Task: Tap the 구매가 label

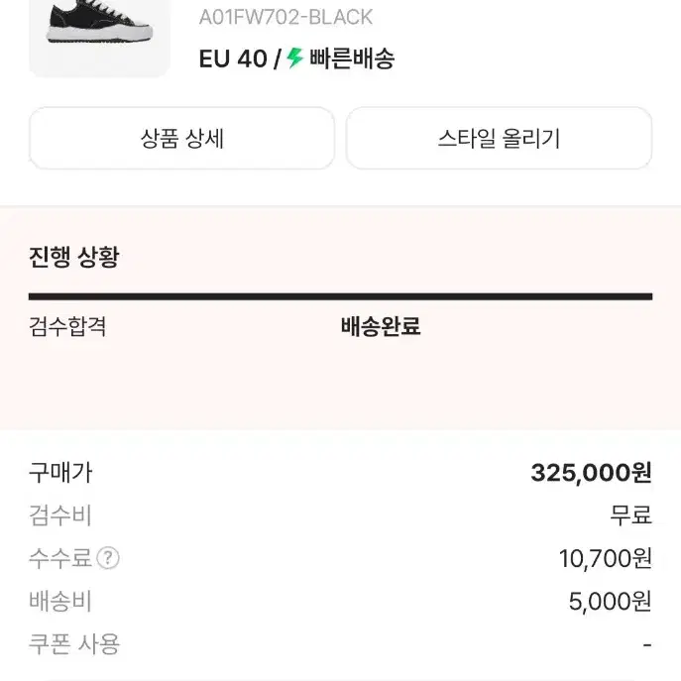Action: pyautogui.click(x=60, y=473)
